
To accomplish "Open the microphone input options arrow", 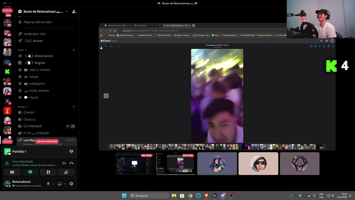I will pyautogui.click(x=53, y=184).
